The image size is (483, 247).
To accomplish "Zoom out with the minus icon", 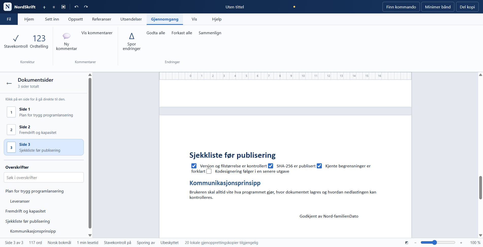I will point(415,243).
